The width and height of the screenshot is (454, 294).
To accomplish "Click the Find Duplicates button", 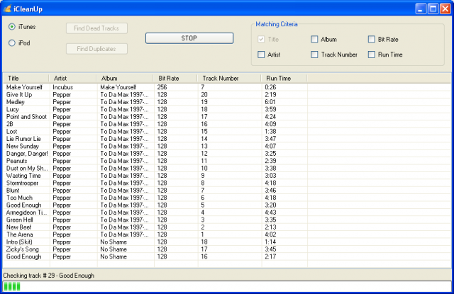I will [x=96, y=49].
